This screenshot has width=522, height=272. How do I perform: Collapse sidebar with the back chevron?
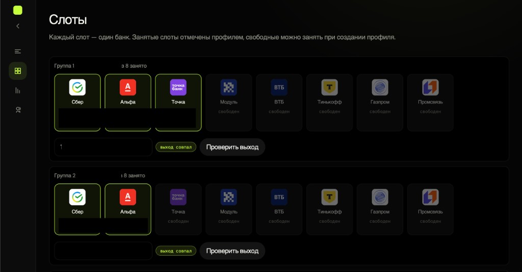point(18,26)
